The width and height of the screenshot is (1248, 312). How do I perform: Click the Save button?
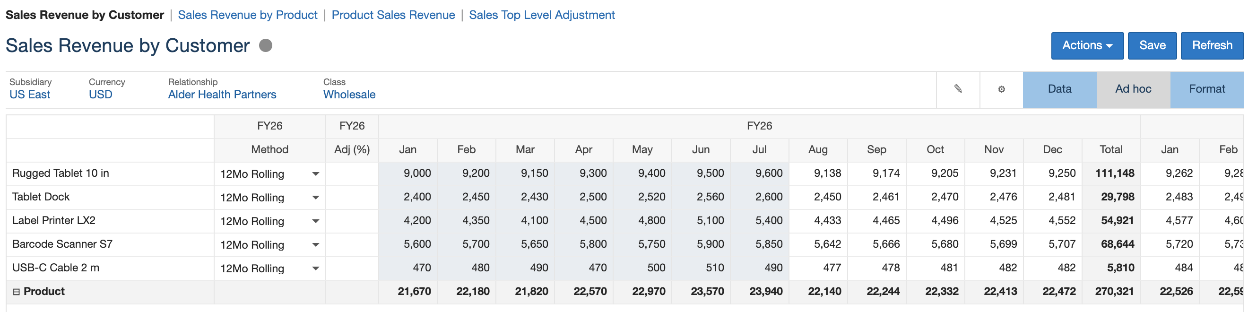pos(1152,45)
